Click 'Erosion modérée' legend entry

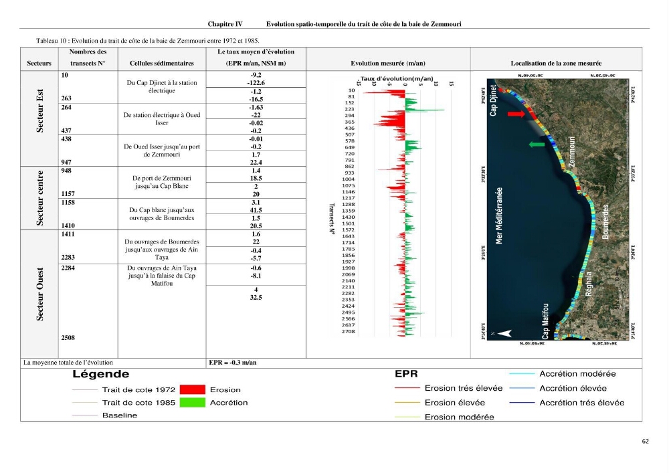point(459,417)
